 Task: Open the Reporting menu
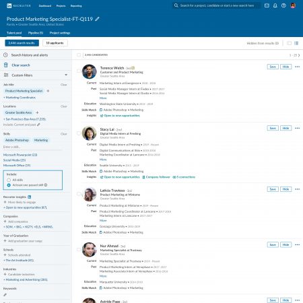[76, 6]
